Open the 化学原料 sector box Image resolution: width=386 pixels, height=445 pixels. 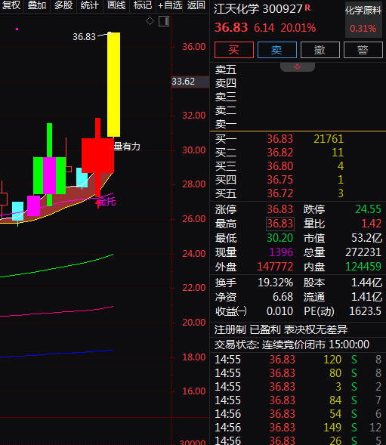[363, 20]
